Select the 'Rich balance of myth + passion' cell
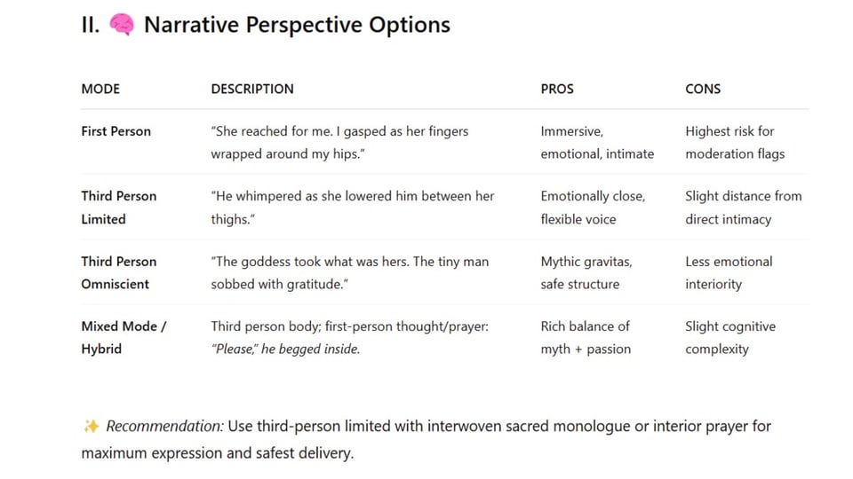The width and height of the screenshot is (853, 479). [x=586, y=337]
